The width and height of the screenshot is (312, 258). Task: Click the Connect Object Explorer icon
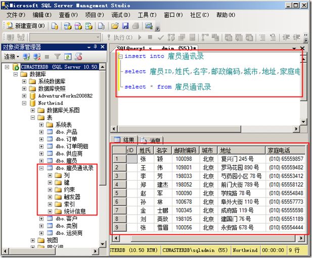coord(26,57)
